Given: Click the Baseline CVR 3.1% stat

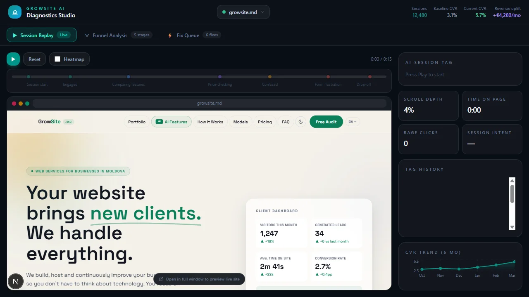Looking at the screenshot, I should pos(446,12).
